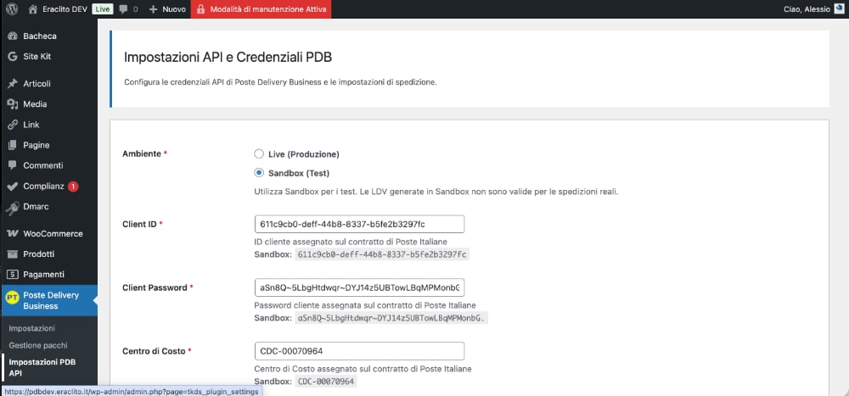This screenshot has height=396, width=849.
Task: Open the Media library icon
Action: pyautogui.click(x=12, y=103)
